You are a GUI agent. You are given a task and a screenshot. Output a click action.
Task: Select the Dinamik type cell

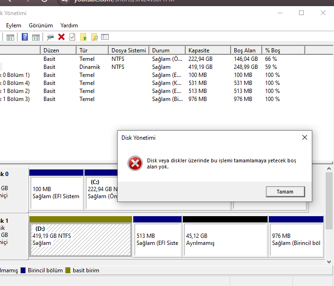tap(90, 67)
